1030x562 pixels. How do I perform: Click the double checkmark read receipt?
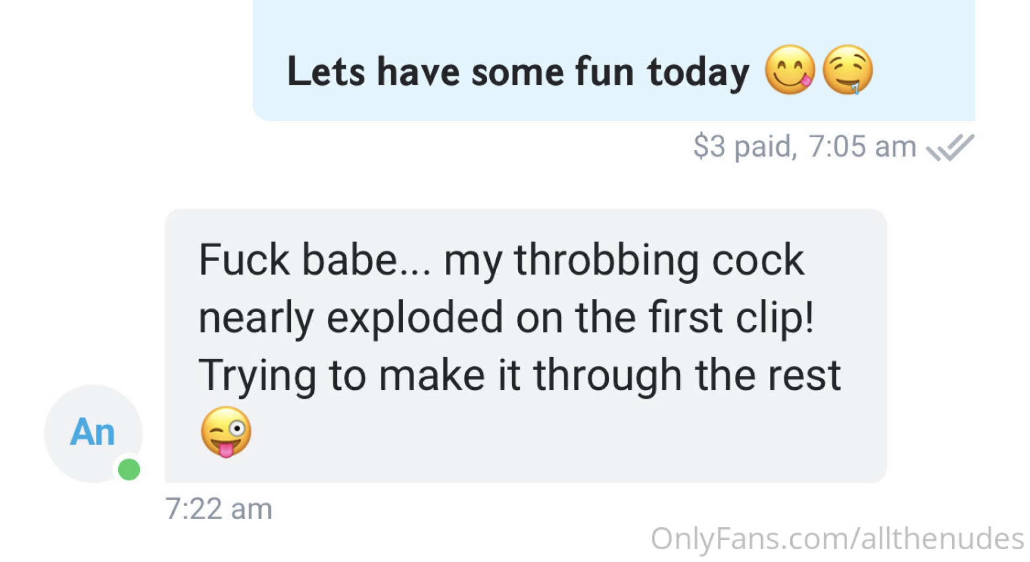pyautogui.click(x=950, y=147)
